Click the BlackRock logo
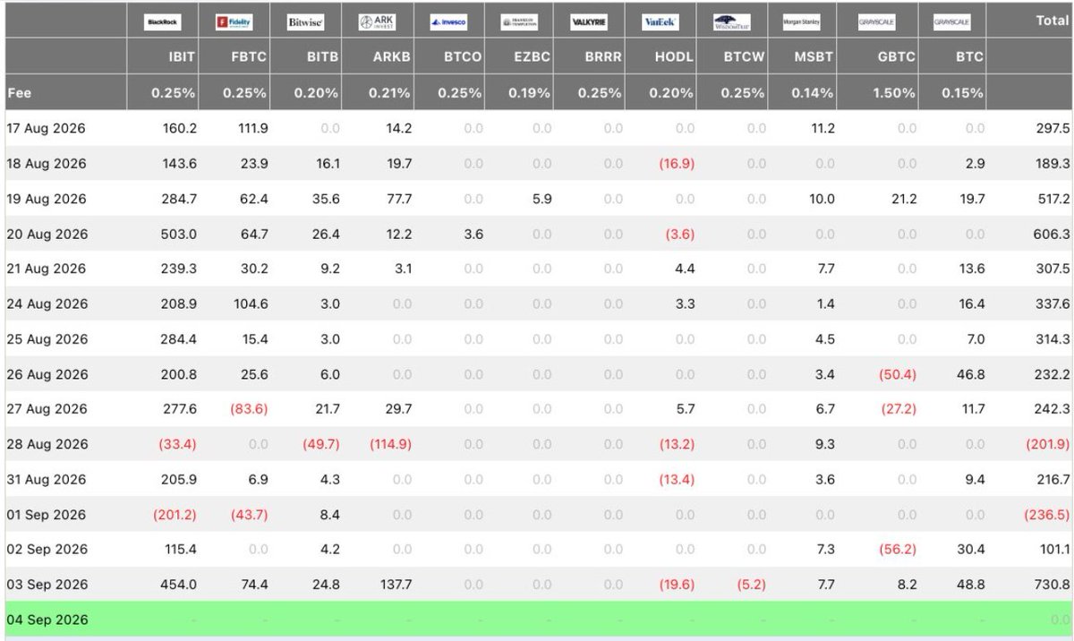Screen dimensions: 1074x641 (x=163, y=23)
